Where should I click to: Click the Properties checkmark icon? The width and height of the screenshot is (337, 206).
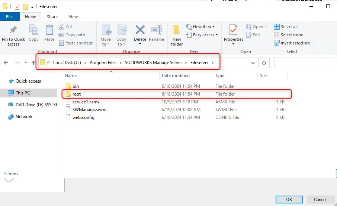coord(233,30)
